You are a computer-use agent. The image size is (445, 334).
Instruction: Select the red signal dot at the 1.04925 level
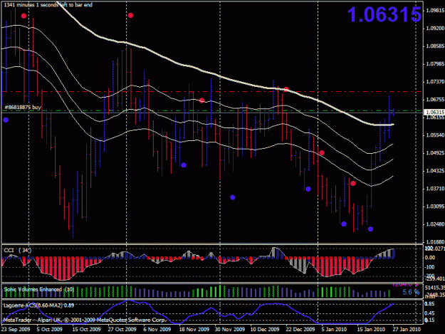322,153
